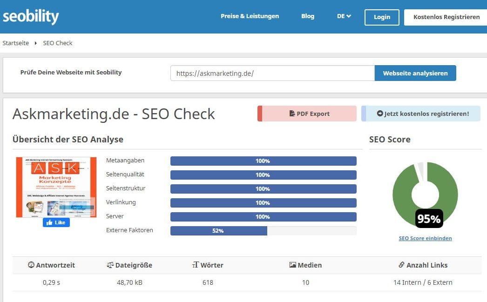Click the Wörter text-size icon
This screenshot has height=302, width=487.
(195, 265)
